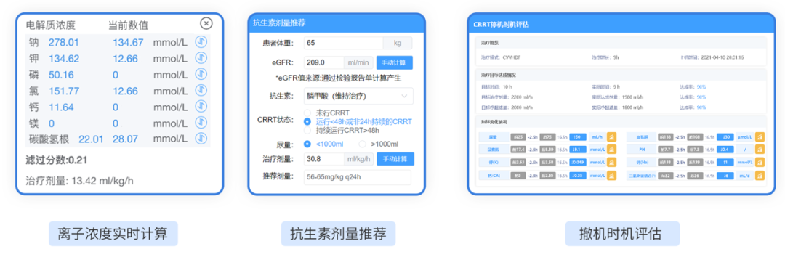
Task: Click the 钠 current value 134.67
Action: [x=128, y=43]
